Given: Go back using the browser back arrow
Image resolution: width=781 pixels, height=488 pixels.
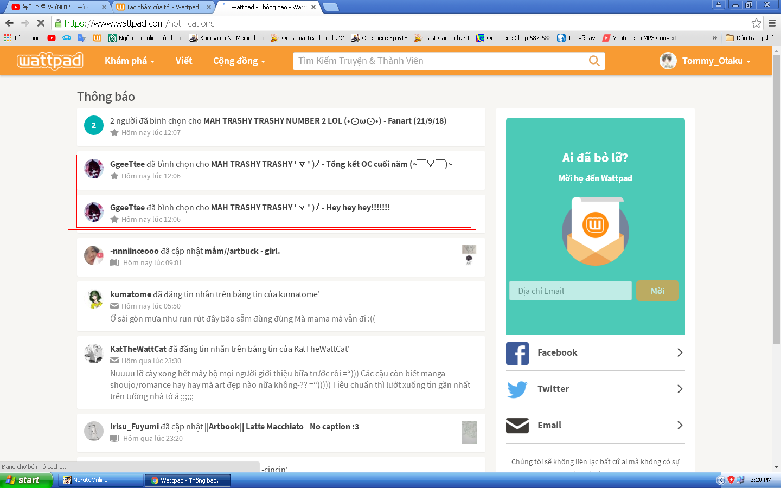Looking at the screenshot, I should click(9, 23).
